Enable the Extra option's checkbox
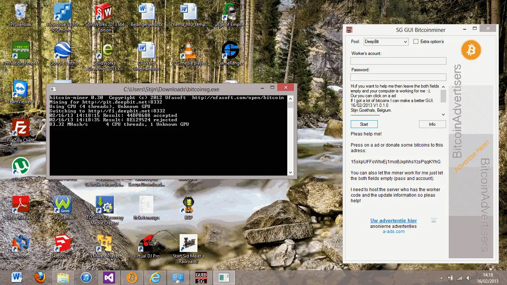507x285 pixels. coord(416,42)
